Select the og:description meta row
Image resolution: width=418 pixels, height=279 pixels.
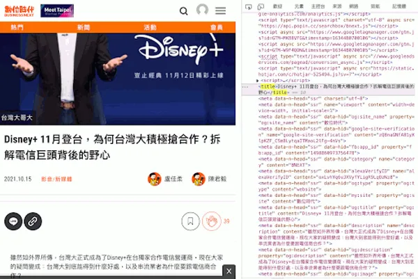[336, 259]
